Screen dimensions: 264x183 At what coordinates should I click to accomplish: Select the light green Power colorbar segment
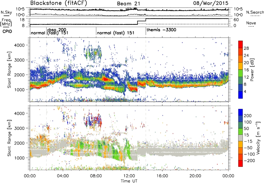[x=241, y=73]
